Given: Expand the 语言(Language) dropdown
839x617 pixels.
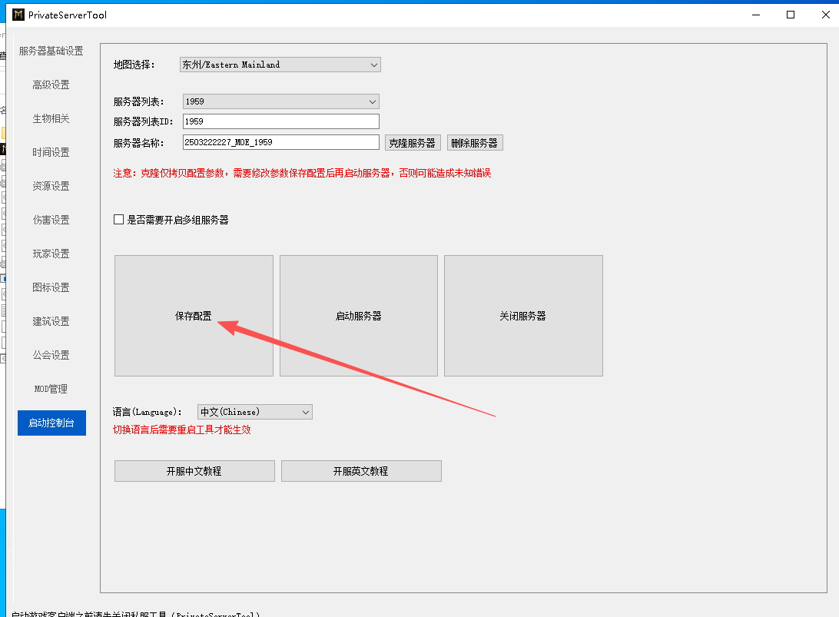Looking at the screenshot, I should (255, 413).
